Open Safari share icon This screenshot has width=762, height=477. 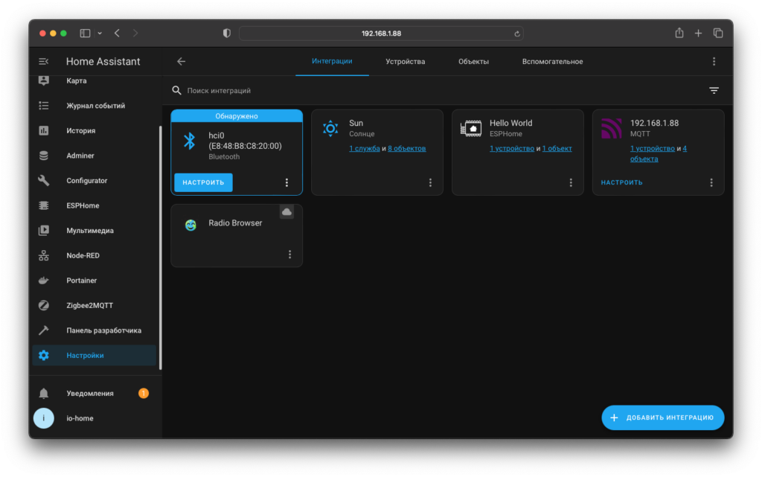[x=679, y=33]
